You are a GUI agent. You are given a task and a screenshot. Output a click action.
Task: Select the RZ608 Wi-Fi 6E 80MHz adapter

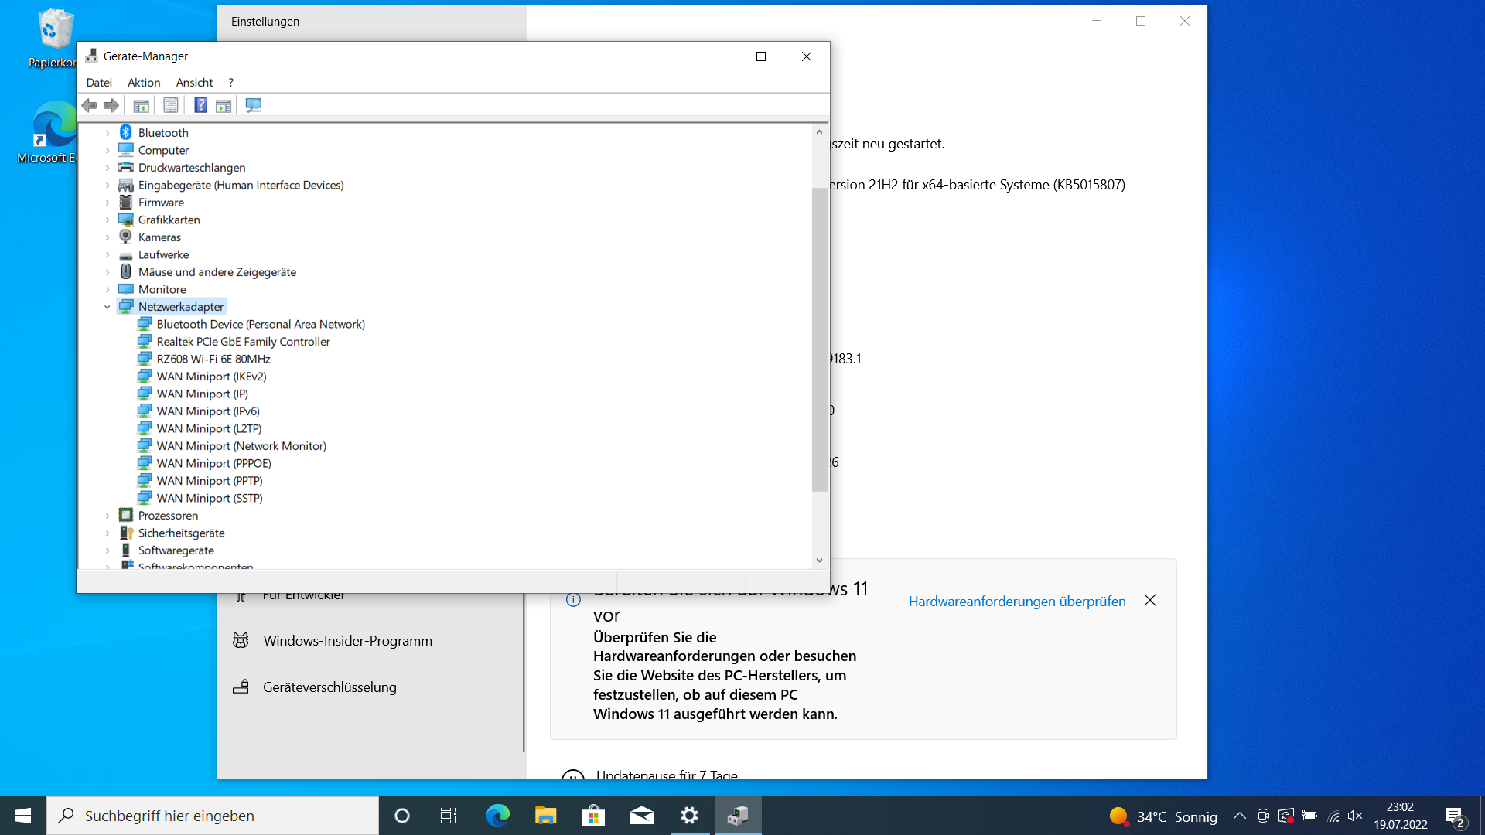(x=213, y=359)
